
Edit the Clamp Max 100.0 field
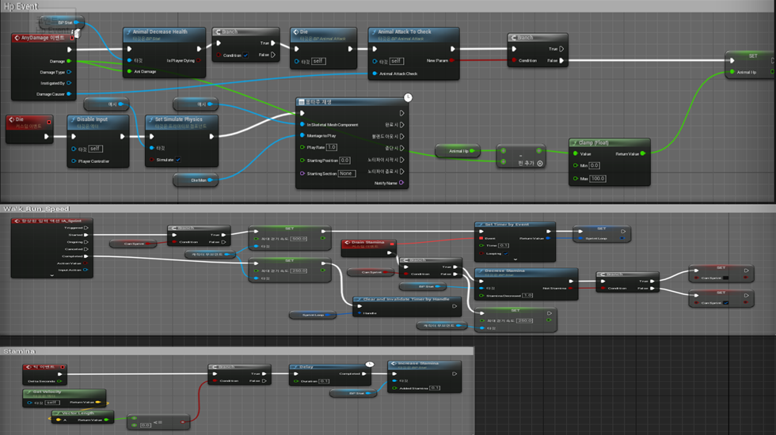coord(598,179)
